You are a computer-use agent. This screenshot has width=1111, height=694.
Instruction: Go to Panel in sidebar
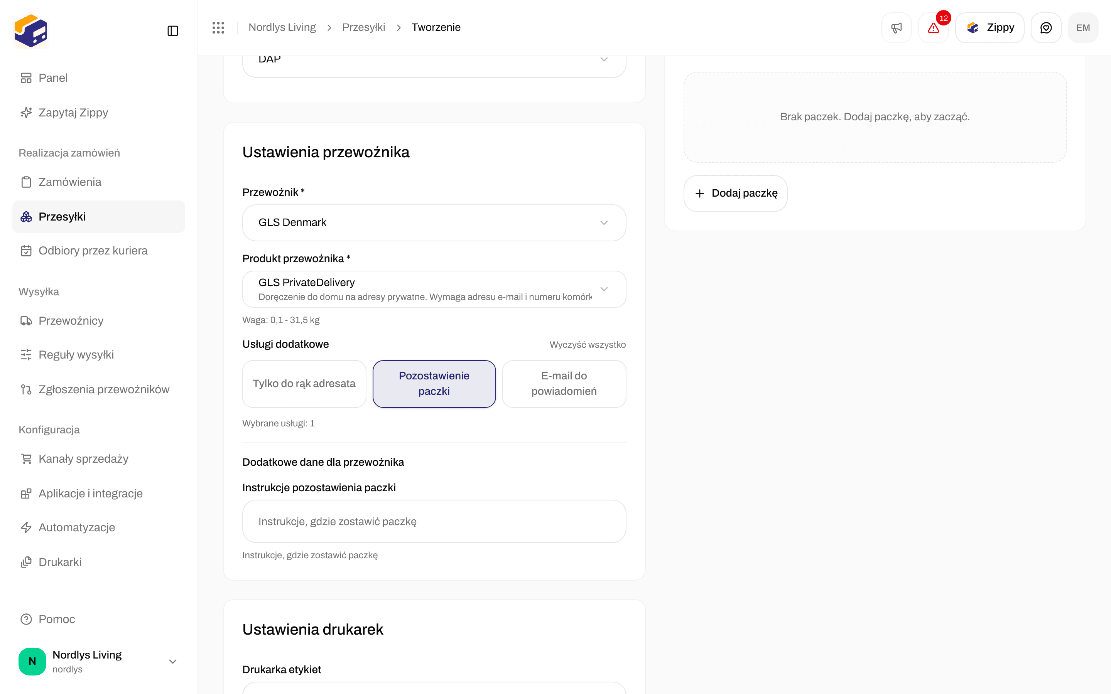99,78
